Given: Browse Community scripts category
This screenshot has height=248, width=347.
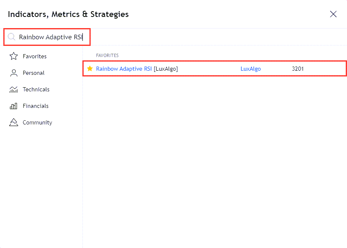Looking at the screenshot, I should pos(37,122).
